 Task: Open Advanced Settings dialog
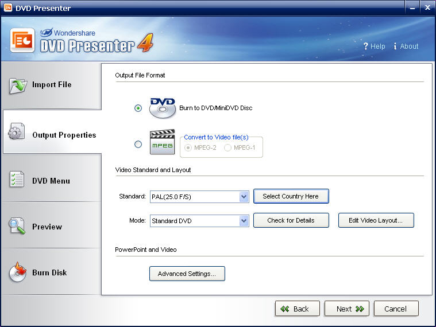coord(187,274)
